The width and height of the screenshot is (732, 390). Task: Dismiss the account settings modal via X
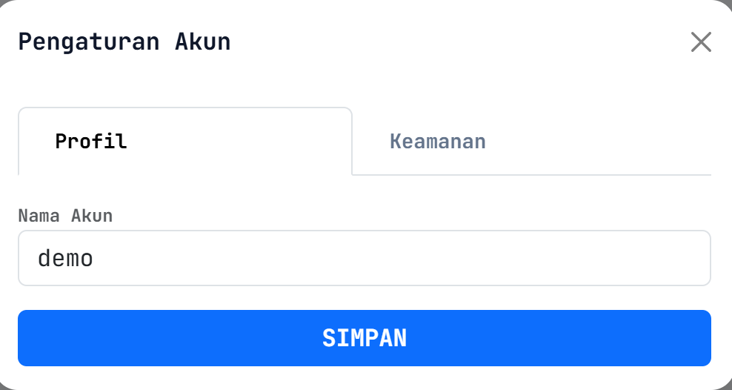click(x=700, y=42)
